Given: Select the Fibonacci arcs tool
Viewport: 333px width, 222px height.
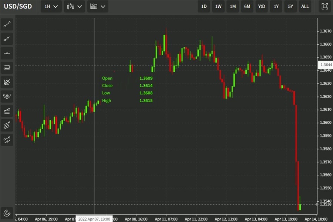Looking at the screenshot, I should 7,96.
